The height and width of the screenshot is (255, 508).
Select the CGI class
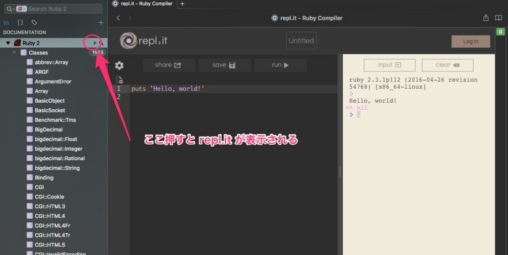39,187
